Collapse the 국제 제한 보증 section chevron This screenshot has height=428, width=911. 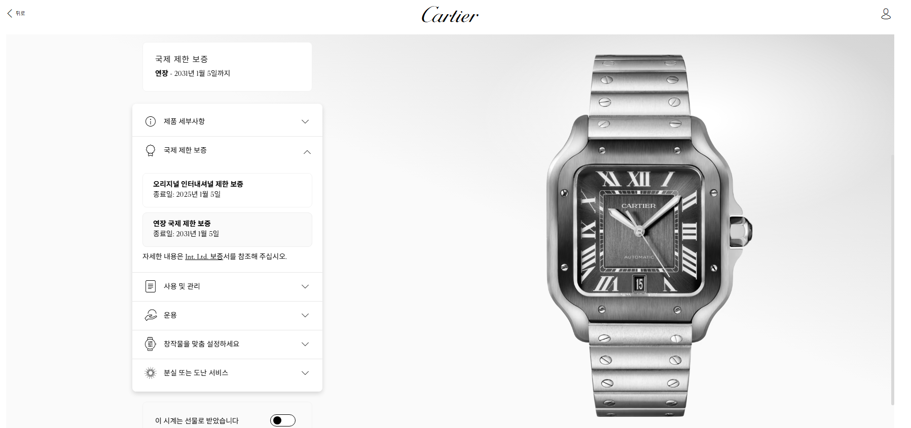tap(307, 152)
